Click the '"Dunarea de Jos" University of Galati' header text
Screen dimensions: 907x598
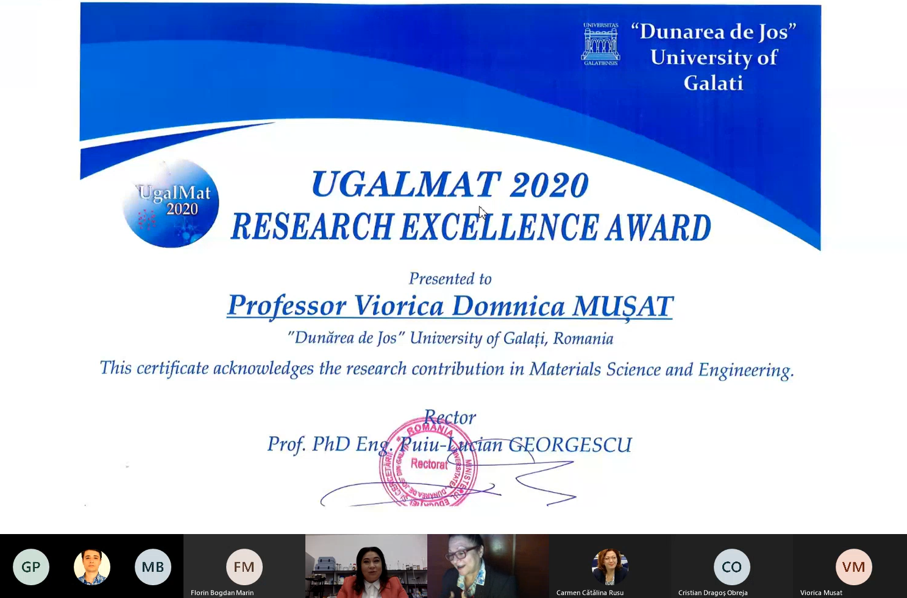714,57
